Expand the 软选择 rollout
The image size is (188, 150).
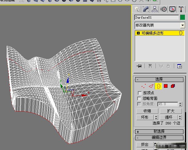[x=159, y=132]
